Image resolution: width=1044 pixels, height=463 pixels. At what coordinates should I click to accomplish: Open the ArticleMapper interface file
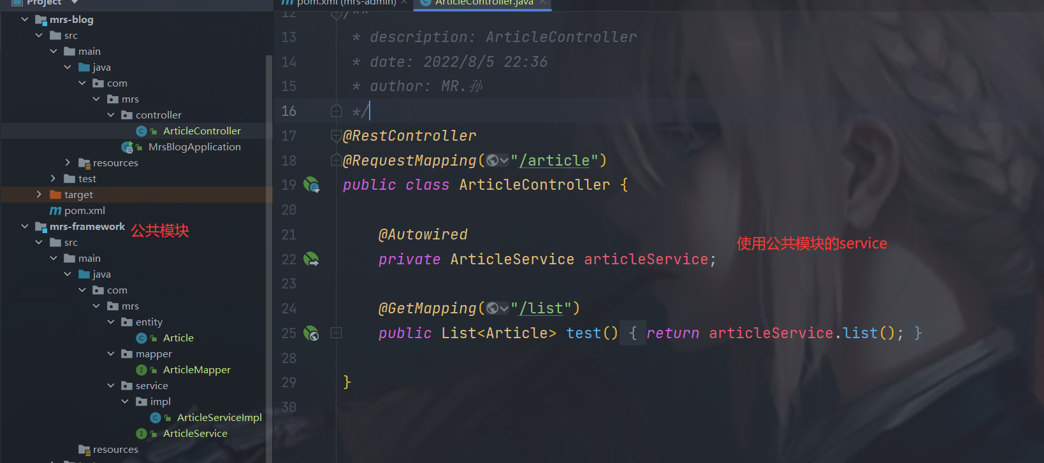(x=196, y=370)
